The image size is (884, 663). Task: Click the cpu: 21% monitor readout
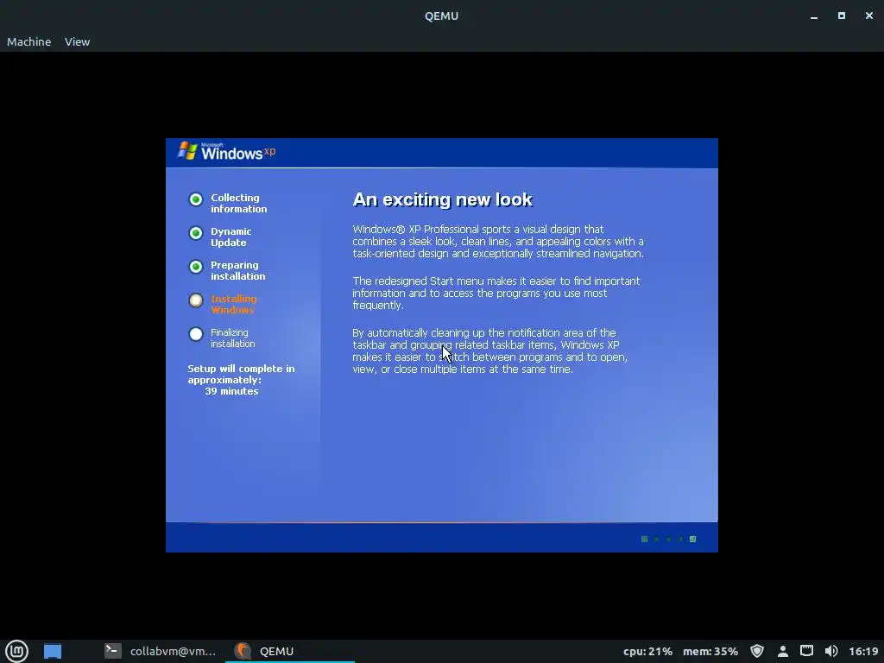647,651
